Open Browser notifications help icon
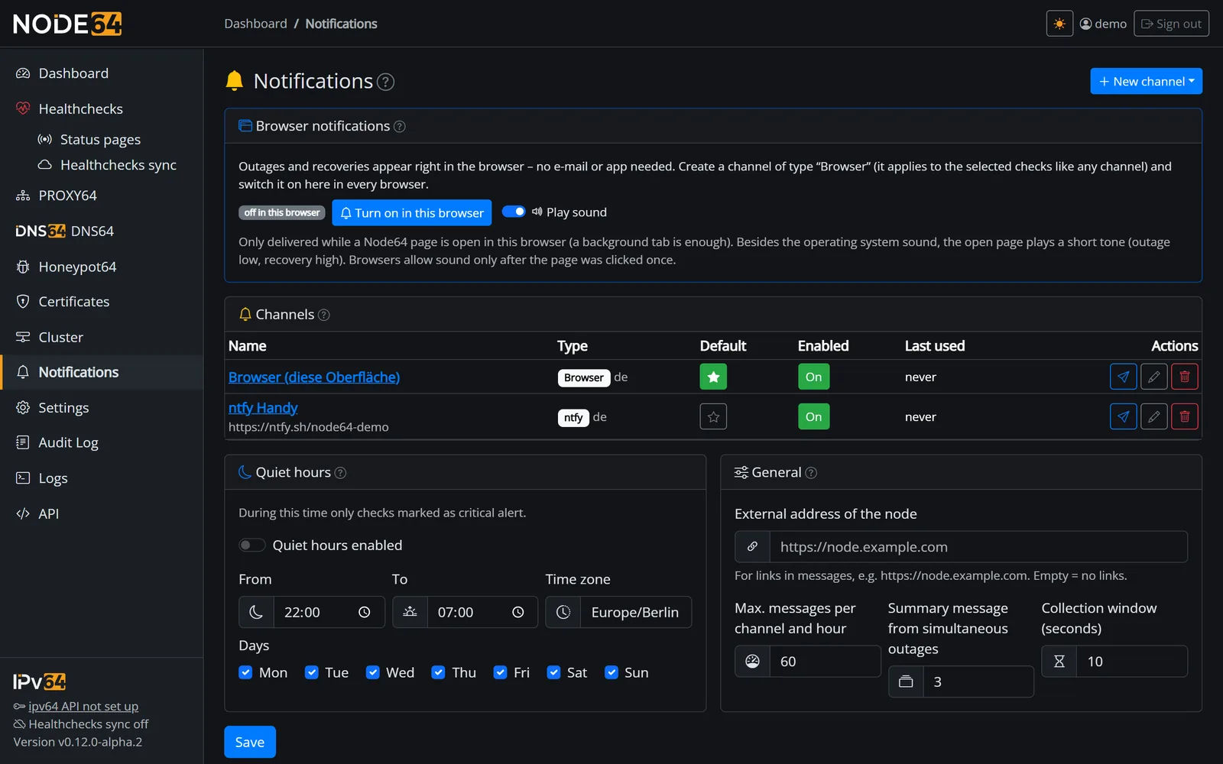The height and width of the screenshot is (764, 1223). (399, 127)
